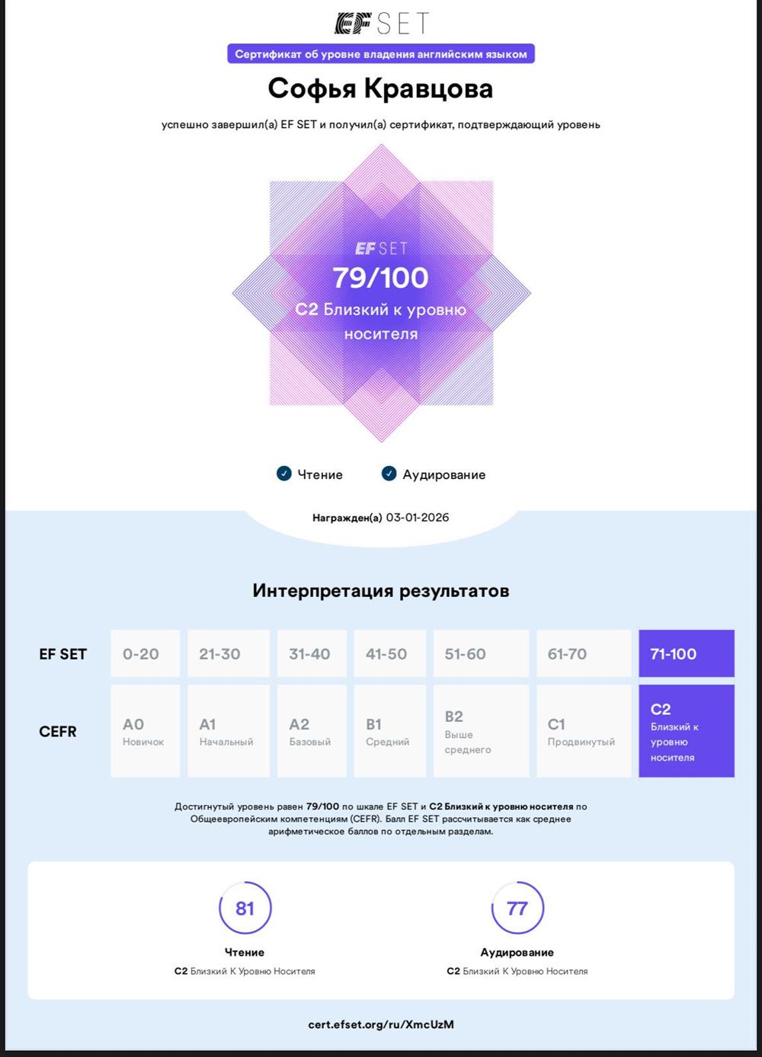The width and height of the screenshot is (762, 1057).
Task: Click the name Софья Кравцова heading
Action: click(x=381, y=88)
